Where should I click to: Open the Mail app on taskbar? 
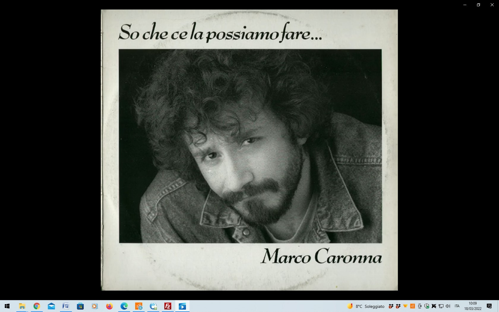(x=51, y=306)
